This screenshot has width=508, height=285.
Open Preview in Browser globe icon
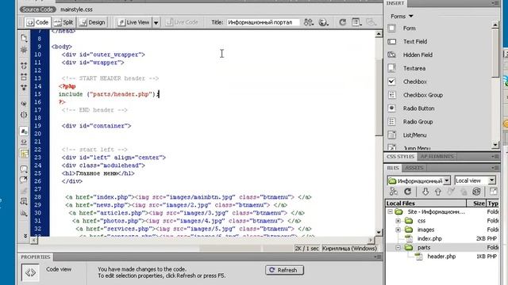[323, 22]
